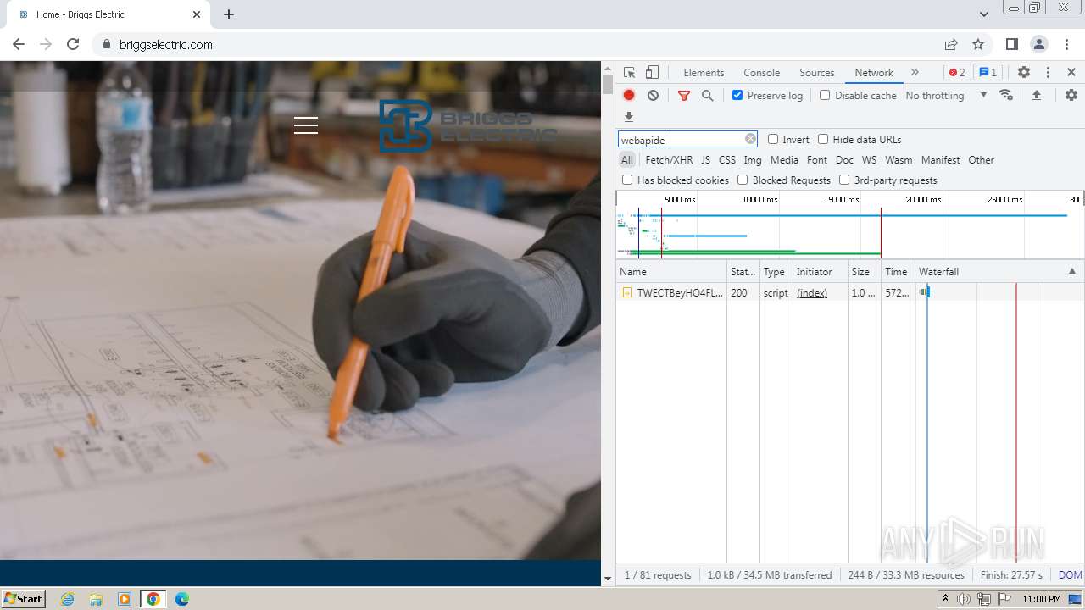Check Blocked Requests checkbox
The width and height of the screenshot is (1085, 610).
(x=743, y=180)
